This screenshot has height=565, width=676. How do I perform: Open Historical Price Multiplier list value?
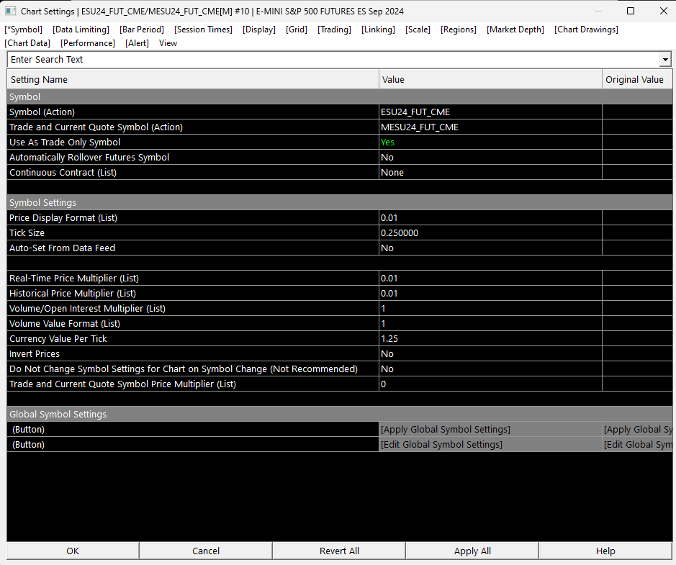[x=490, y=294]
